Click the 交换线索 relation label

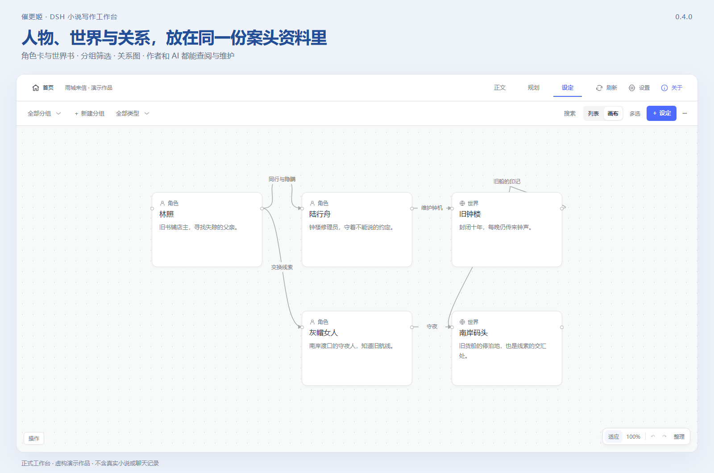[282, 267]
